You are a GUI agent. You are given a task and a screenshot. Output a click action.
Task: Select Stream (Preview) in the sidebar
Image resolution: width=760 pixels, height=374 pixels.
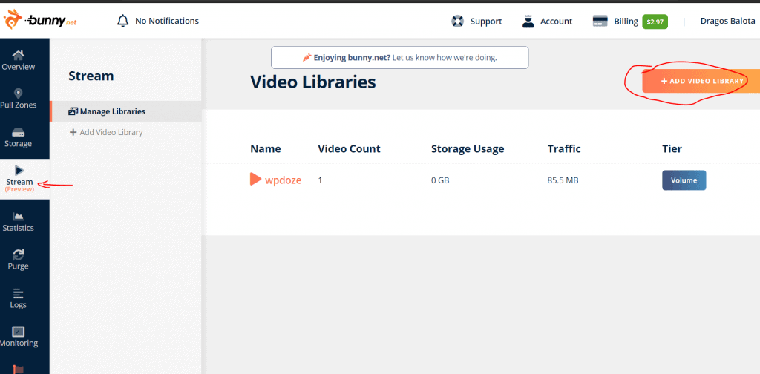[x=19, y=178]
